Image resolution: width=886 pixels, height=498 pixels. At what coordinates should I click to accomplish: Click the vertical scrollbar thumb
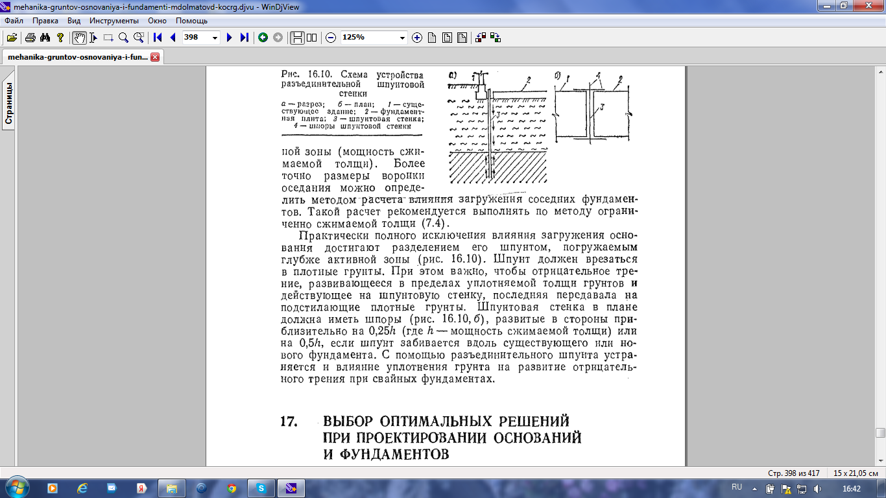click(880, 433)
